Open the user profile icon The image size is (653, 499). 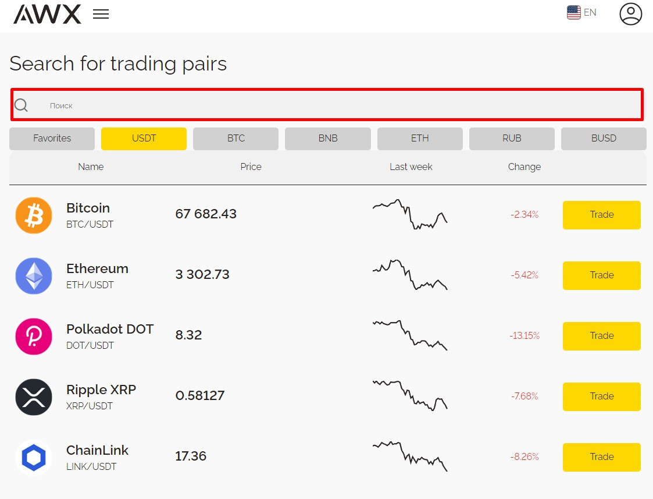[x=630, y=15]
